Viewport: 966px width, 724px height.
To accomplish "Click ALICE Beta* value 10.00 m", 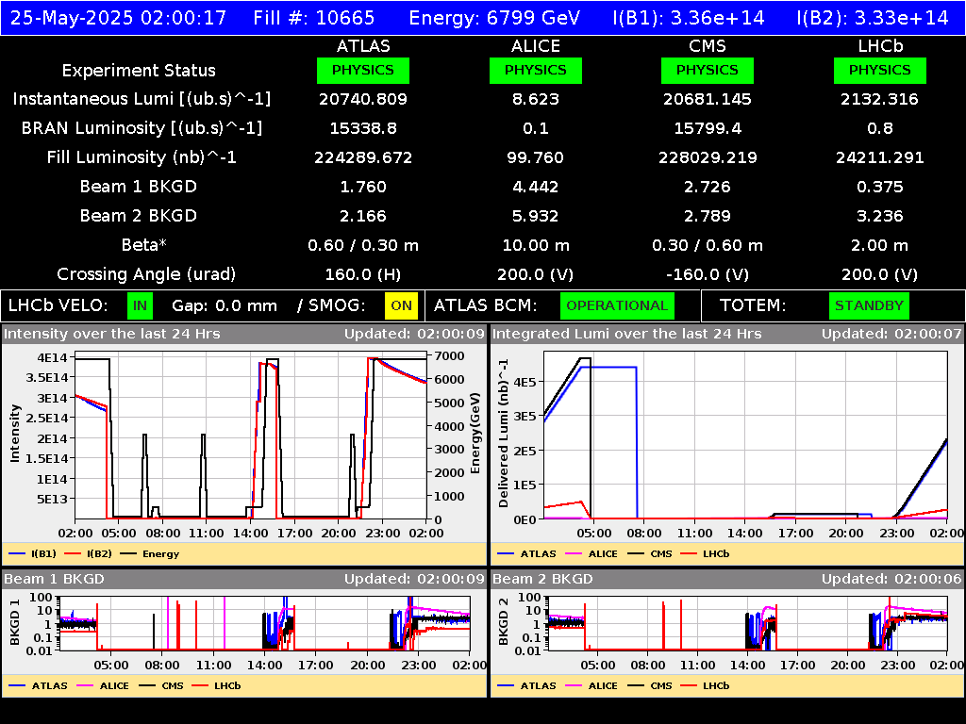I will [x=536, y=245].
